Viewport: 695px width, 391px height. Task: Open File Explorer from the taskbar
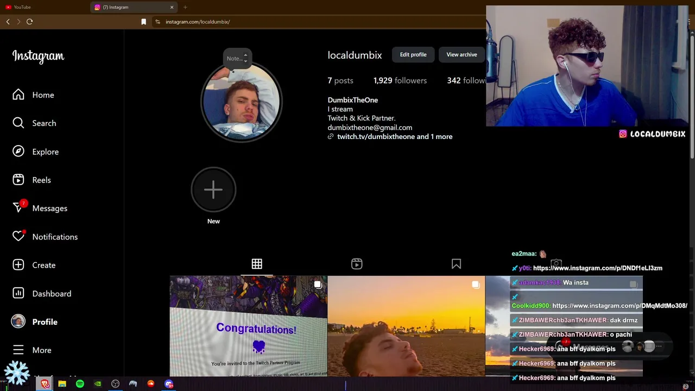tap(62, 384)
